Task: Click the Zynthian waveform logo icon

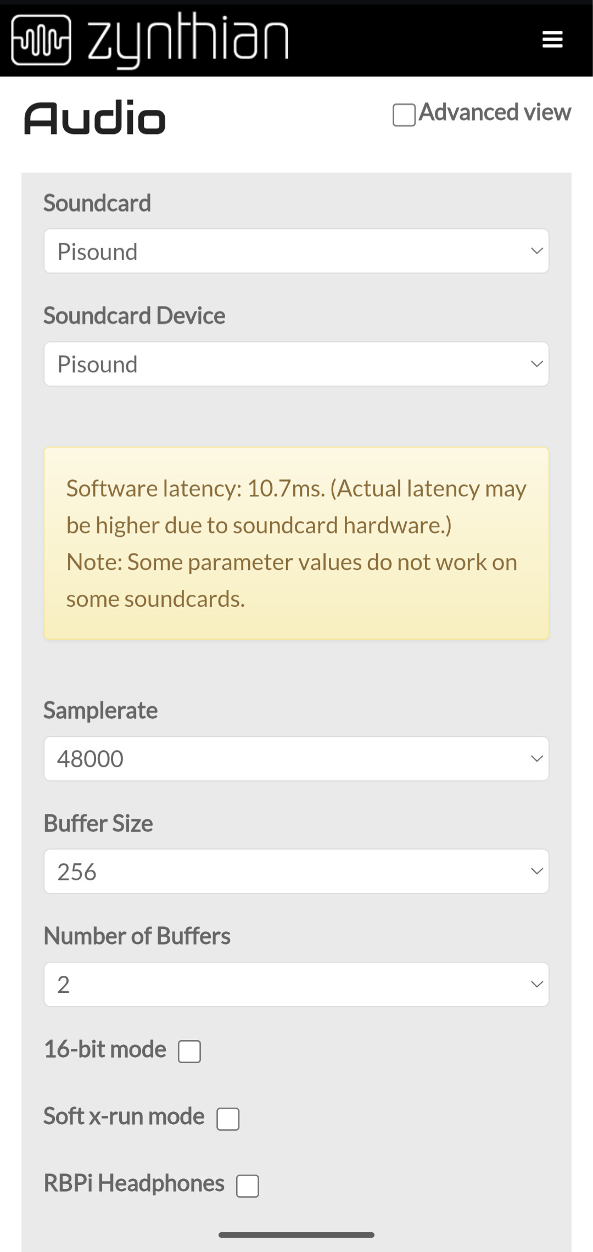Action: pyautogui.click(x=41, y=40)
